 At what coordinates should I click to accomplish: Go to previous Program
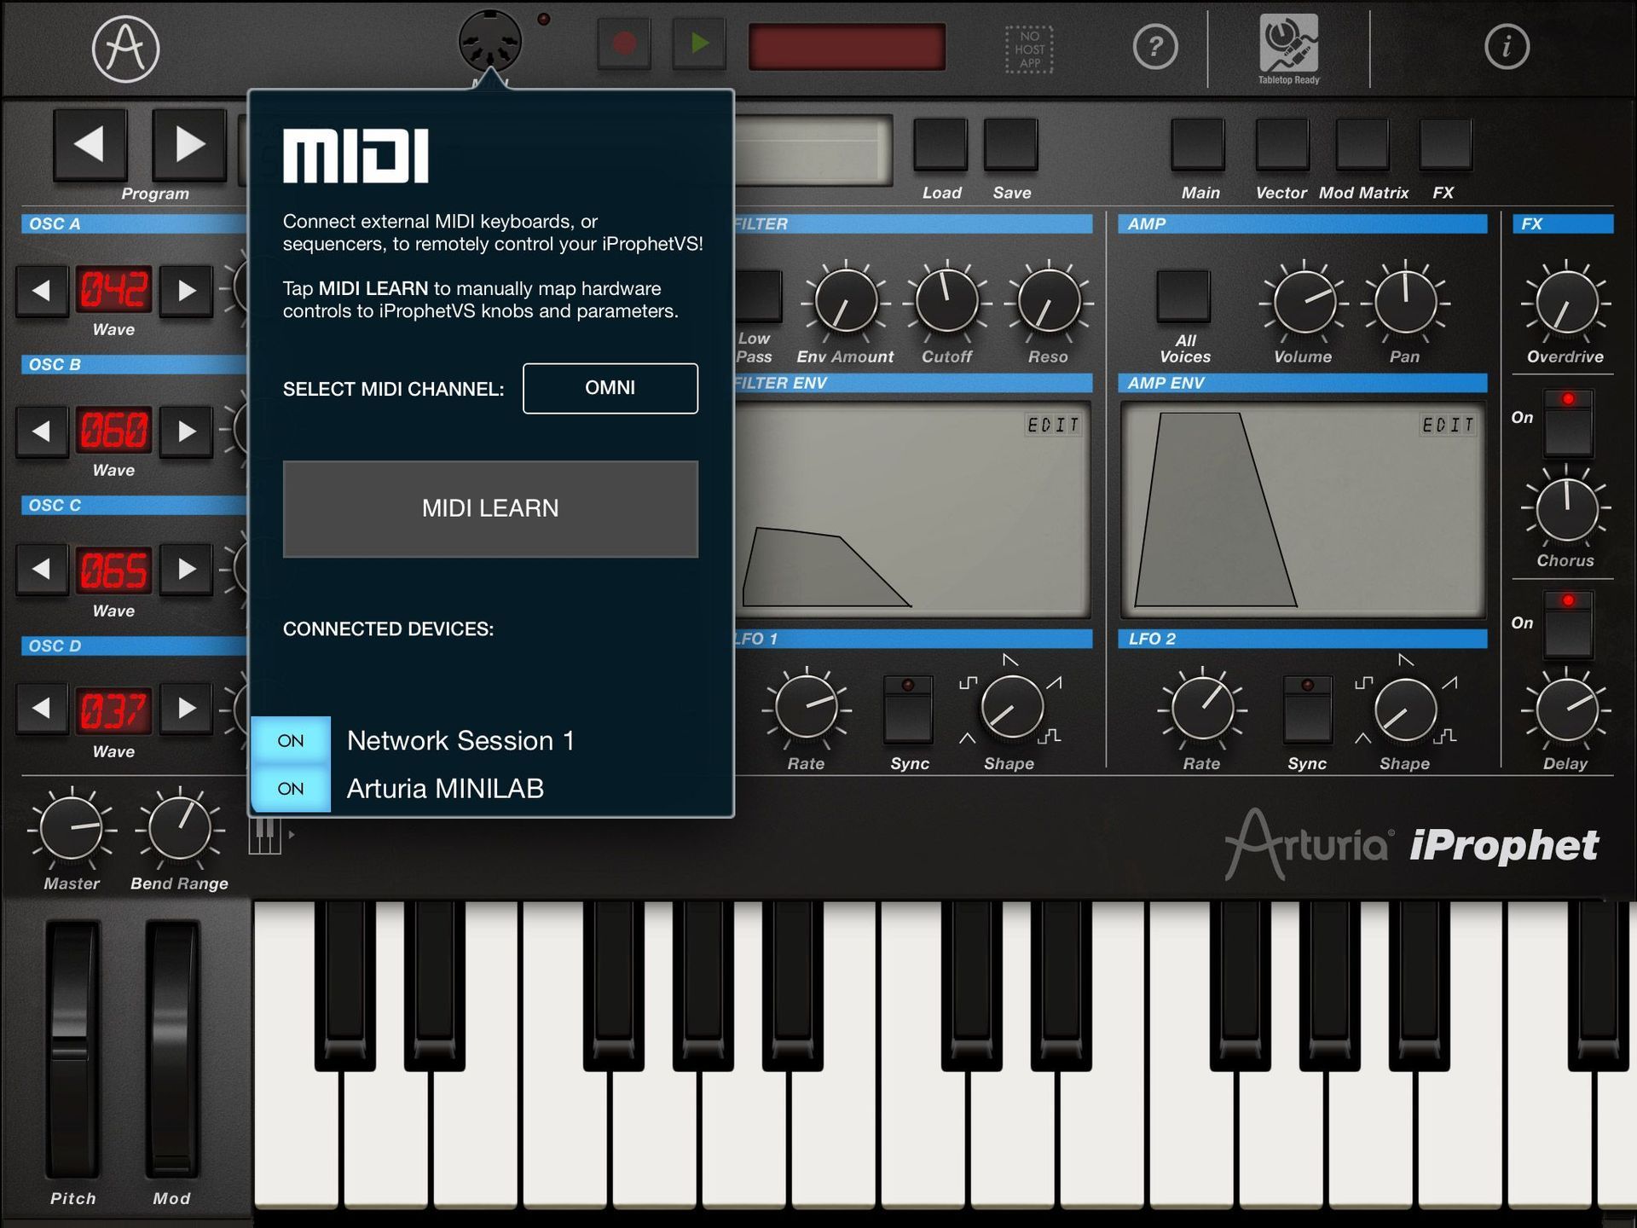(x=90, y=144)
